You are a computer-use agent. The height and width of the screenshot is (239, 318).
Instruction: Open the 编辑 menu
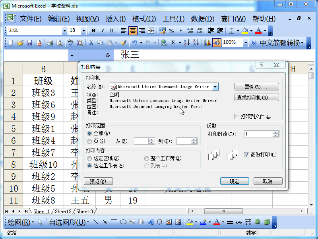(59, 19)
